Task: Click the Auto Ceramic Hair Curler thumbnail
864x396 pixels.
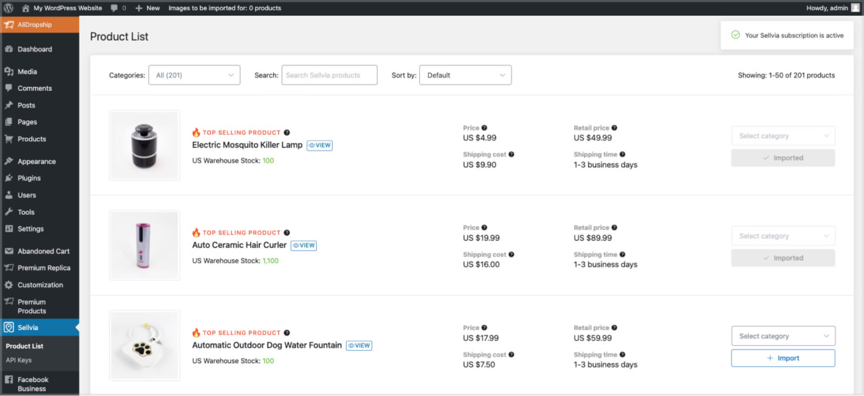Action: coord(144,246)
